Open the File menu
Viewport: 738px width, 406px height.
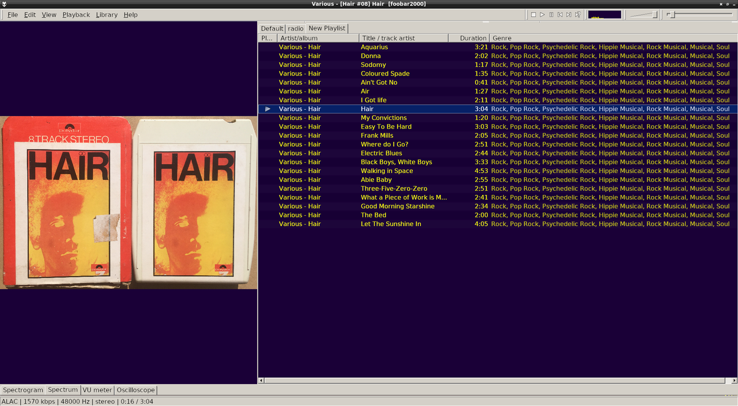[x=13, y=15]
